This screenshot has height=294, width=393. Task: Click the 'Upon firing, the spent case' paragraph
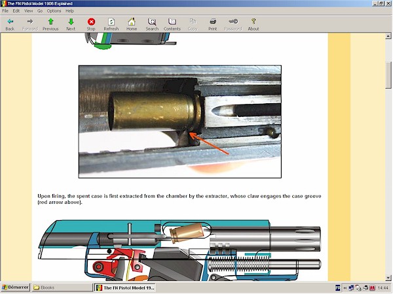(179, 199)
